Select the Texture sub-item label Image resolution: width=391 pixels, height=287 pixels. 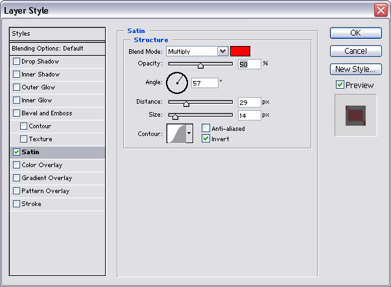(x=40, y=139)
